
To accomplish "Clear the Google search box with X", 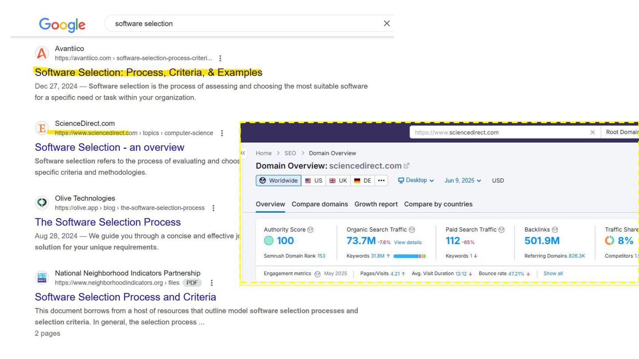I will pos(387,23).
